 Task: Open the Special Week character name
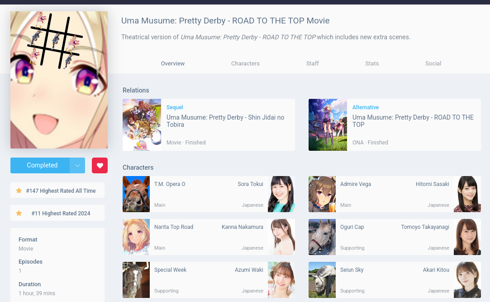coord(170,270)
